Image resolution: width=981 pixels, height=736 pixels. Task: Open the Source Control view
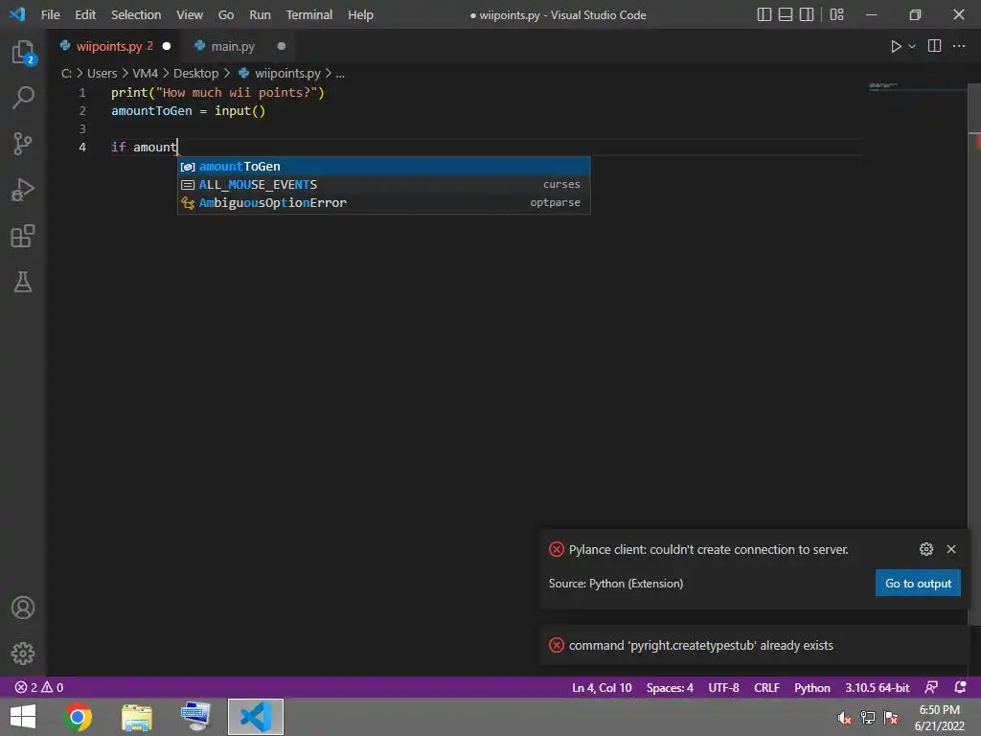pos(23,144)
